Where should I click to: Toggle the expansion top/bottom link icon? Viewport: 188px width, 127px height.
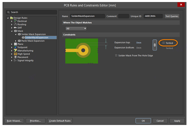[x=155, y=45]
